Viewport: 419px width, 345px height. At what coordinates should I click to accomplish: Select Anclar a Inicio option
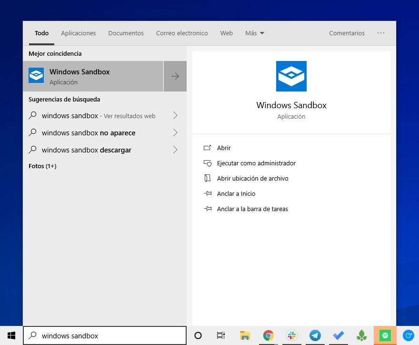click(236, 193)
